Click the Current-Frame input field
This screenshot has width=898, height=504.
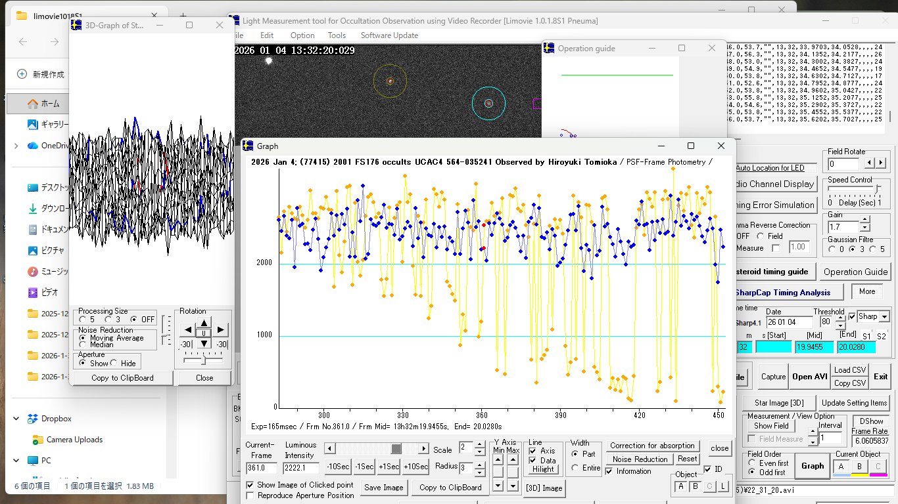tap(262, 468)
